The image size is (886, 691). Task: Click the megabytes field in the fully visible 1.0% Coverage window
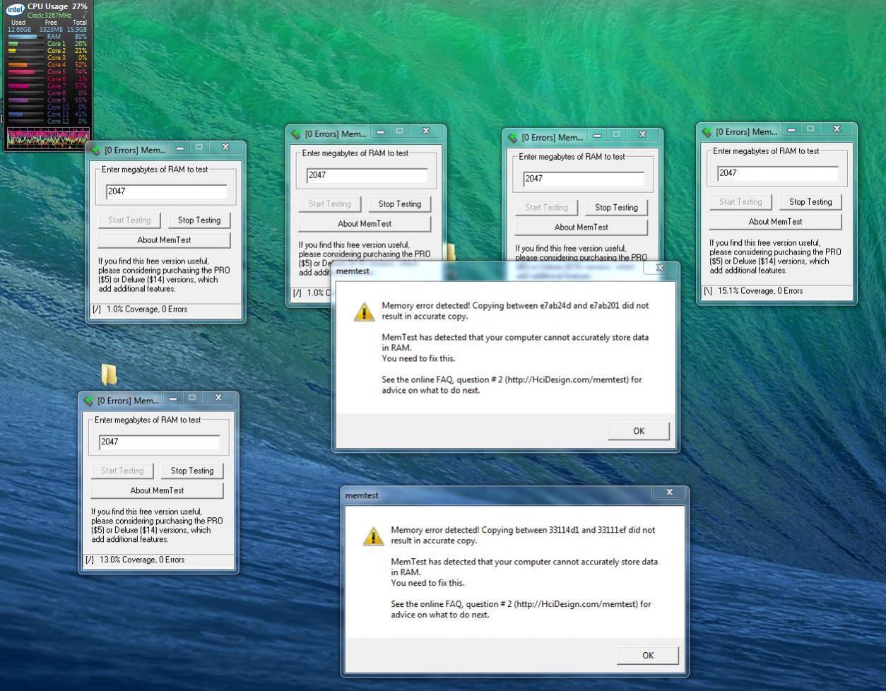(166, 191)
